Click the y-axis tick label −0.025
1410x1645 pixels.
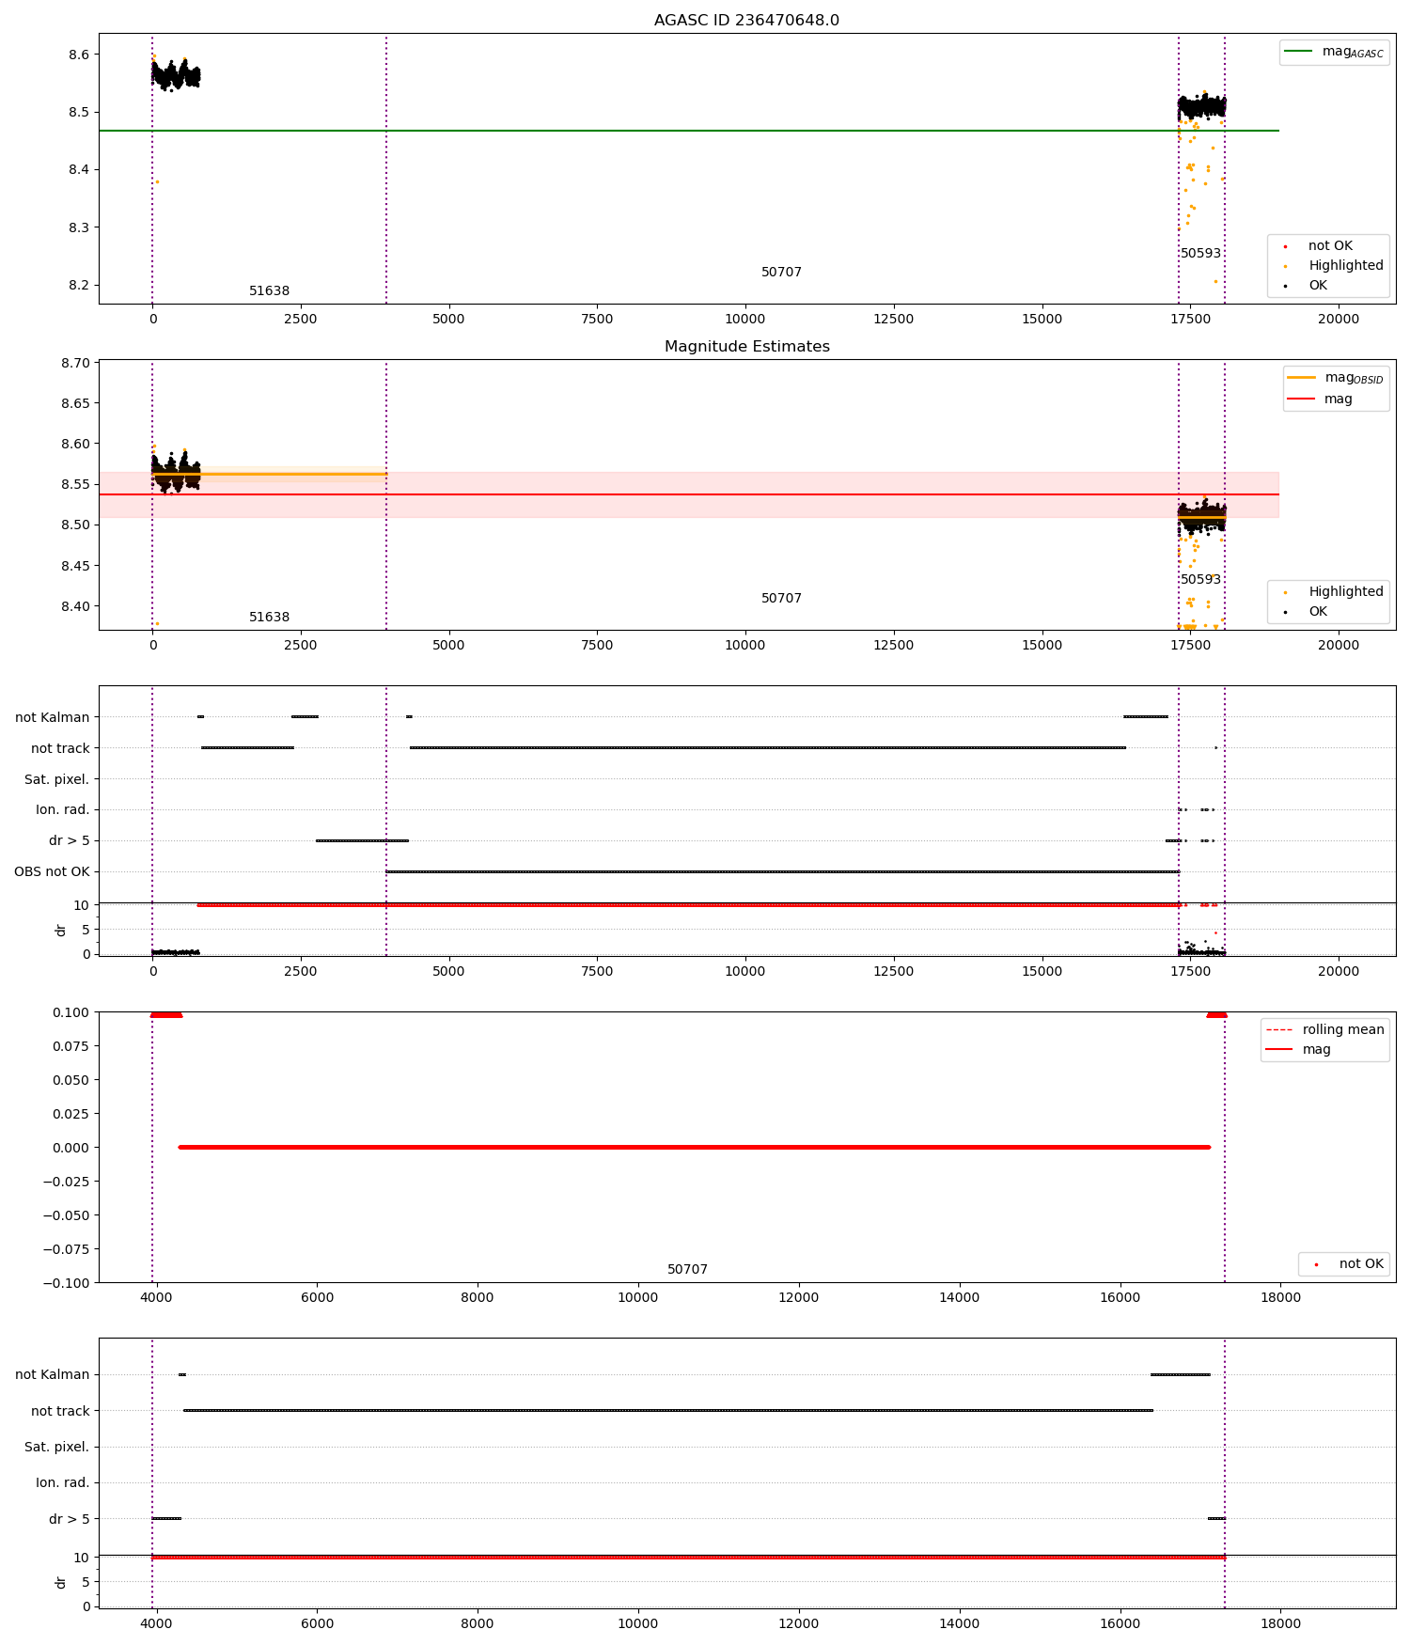coord(68,1182)
